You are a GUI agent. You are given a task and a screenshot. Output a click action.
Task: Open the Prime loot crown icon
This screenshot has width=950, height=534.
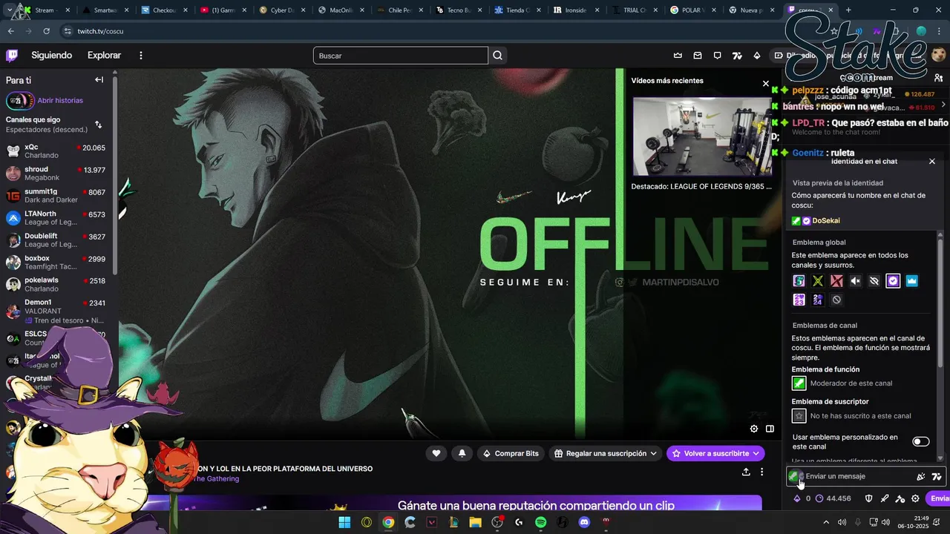pos(678,56)
